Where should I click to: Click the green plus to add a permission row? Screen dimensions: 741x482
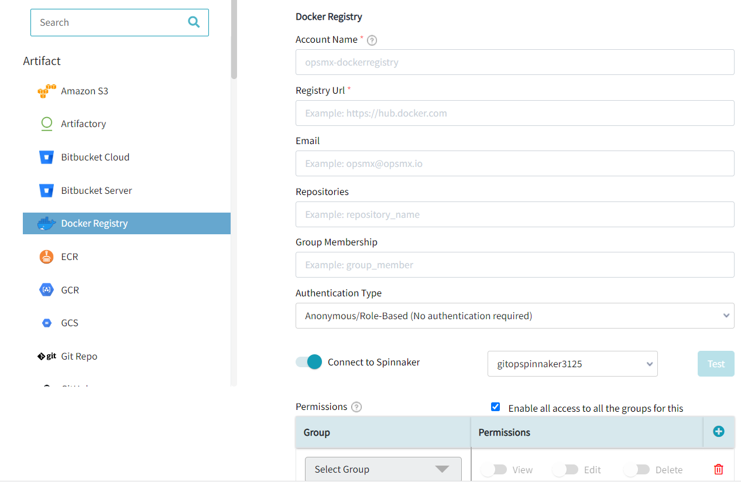[x=718, y=431]
